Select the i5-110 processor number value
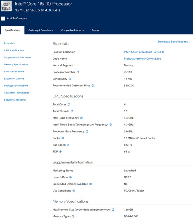193x220 pixels. coord(128,72)
